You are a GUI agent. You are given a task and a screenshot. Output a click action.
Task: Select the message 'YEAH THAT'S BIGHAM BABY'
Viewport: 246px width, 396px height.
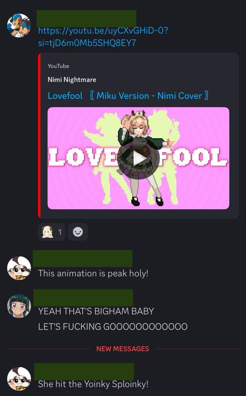96,311
